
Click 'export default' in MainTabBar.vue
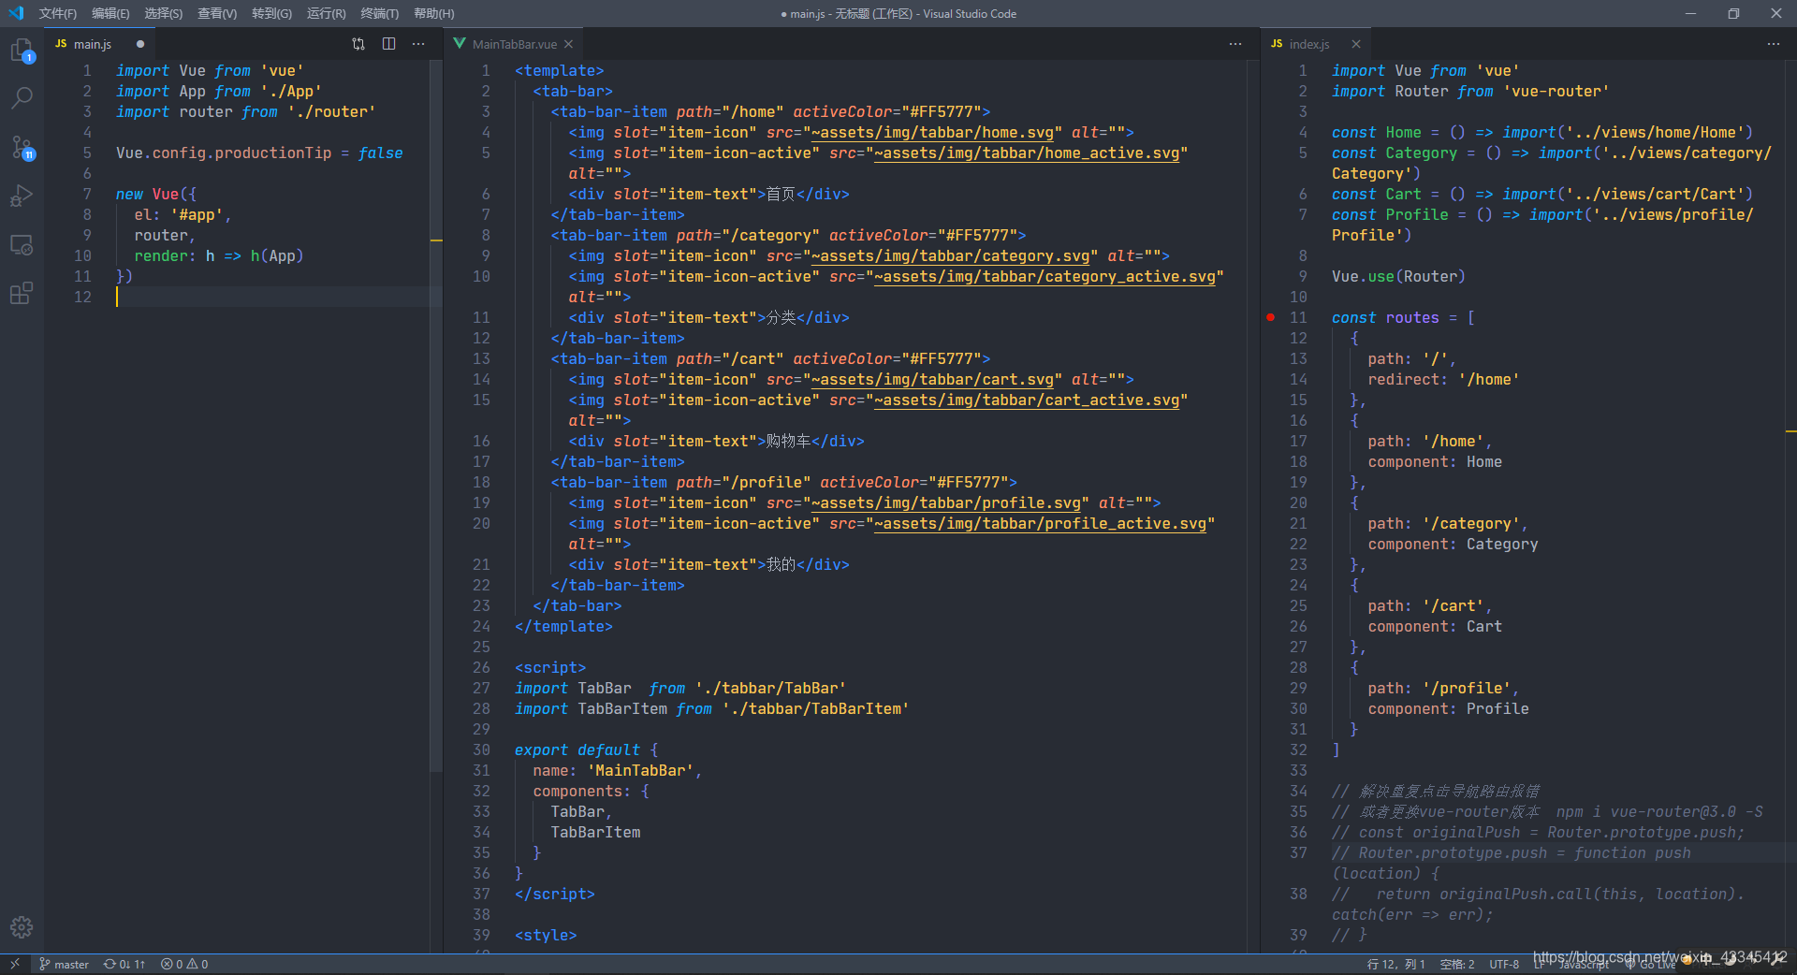pos(577,750)
